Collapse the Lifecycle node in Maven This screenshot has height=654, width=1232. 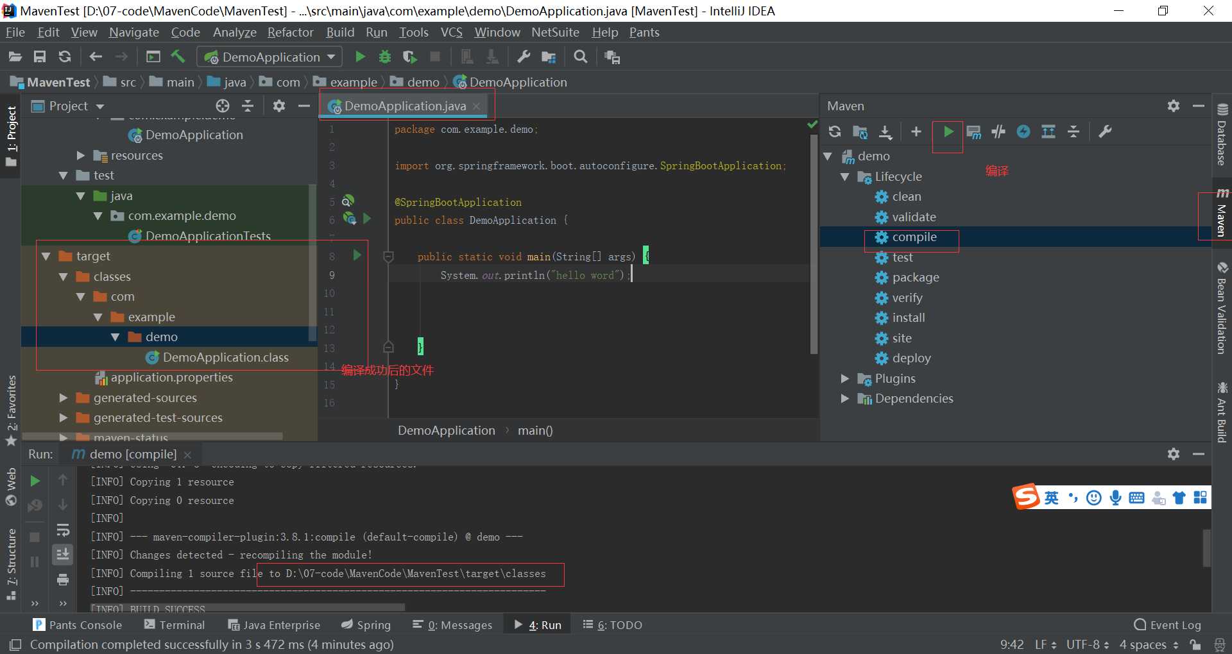coord(845,177)
